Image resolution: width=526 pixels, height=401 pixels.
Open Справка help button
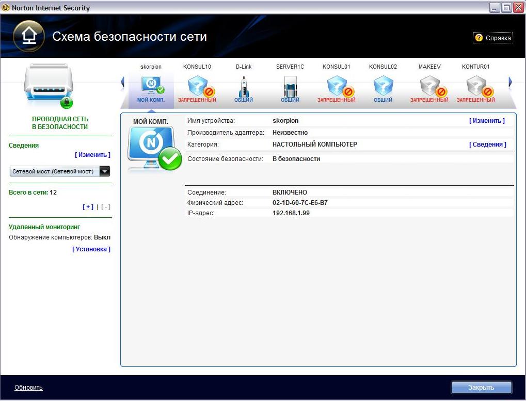pos(493,38)
